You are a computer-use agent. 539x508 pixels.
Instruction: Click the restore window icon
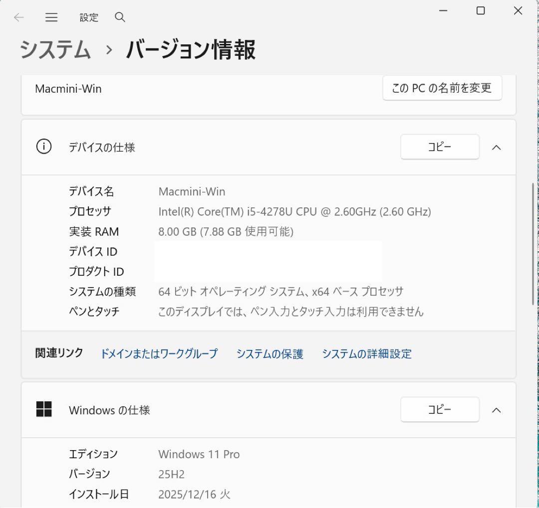tap(480, 10)
